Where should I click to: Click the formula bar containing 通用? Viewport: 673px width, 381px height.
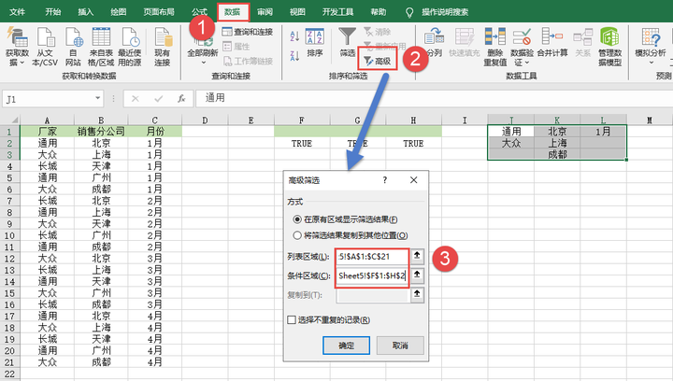[434, 99]
